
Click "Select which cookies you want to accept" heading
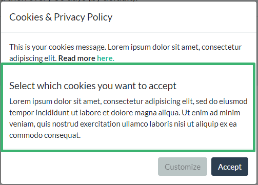click(x=93, y=86)
